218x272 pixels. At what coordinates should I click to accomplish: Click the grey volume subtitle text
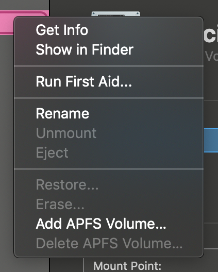211,56
